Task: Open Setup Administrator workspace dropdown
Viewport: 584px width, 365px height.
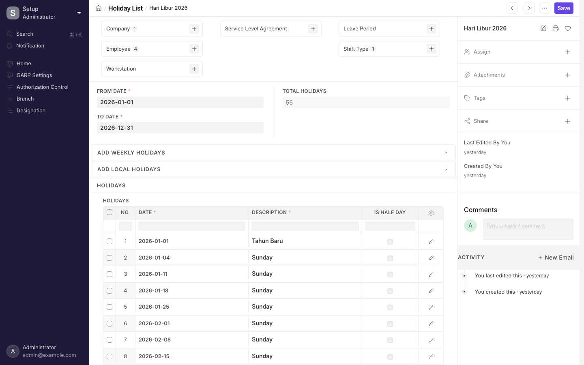Action: (45, 13)
